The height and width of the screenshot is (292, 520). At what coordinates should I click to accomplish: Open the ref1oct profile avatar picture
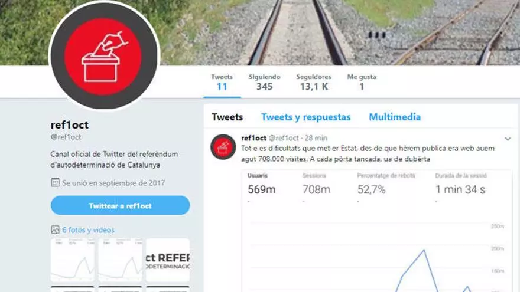(x=104, y=55)
